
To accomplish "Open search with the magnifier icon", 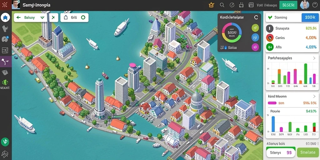I will (x=222, y=5).
